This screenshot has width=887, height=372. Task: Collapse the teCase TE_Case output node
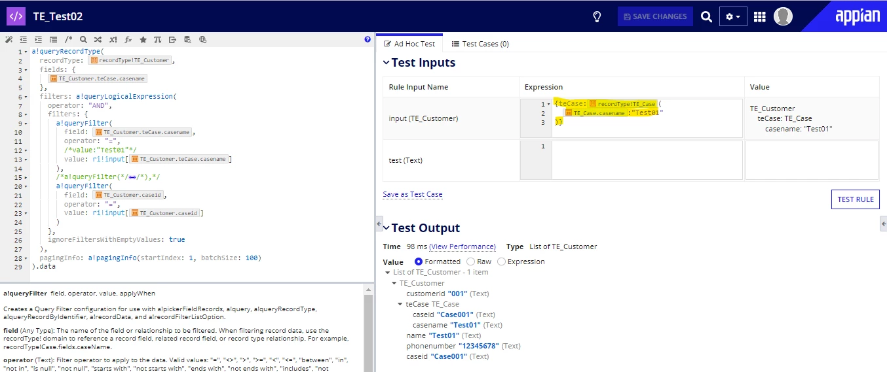click(x=400, y=304)
